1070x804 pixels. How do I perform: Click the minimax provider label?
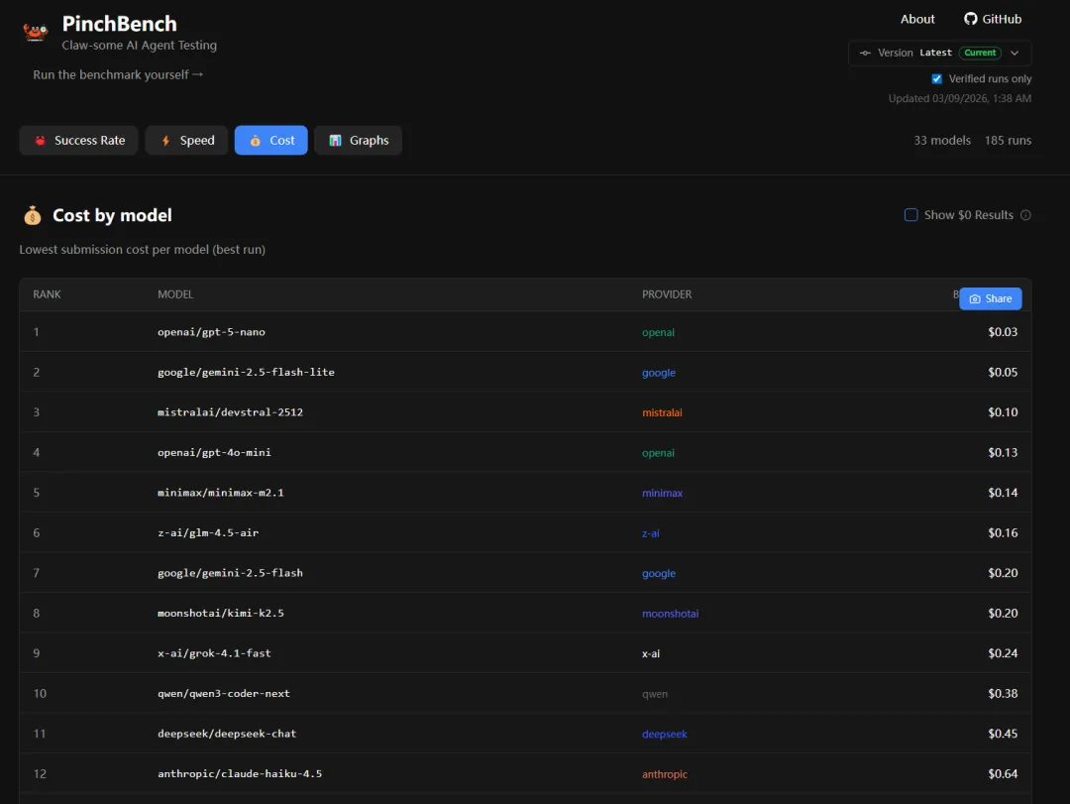pos(662,493)
